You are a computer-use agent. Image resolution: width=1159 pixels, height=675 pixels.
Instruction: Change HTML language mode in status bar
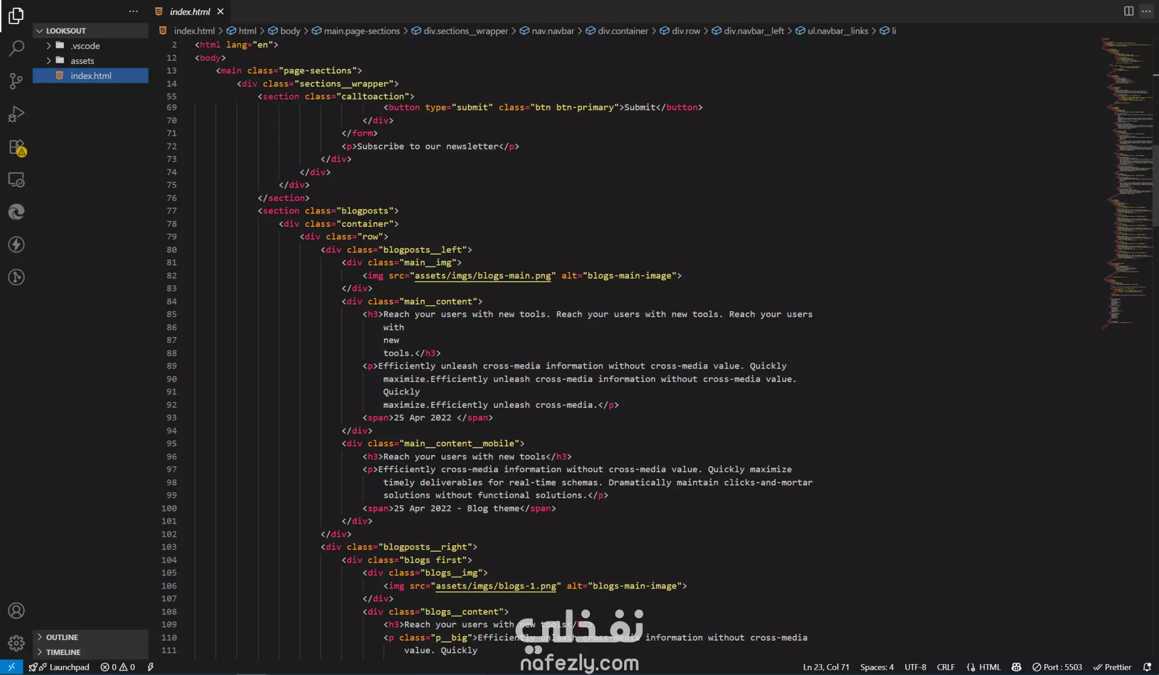coord(989,667)
